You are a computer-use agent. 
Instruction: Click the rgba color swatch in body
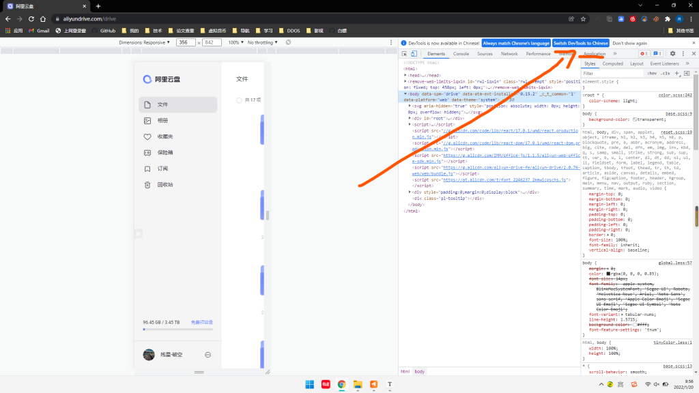pos(608,274)
